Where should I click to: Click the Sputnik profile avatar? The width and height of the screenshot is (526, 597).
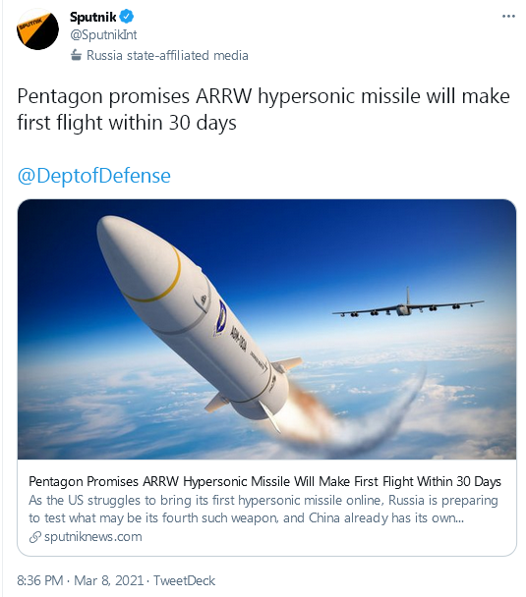[x=37, y=29]
